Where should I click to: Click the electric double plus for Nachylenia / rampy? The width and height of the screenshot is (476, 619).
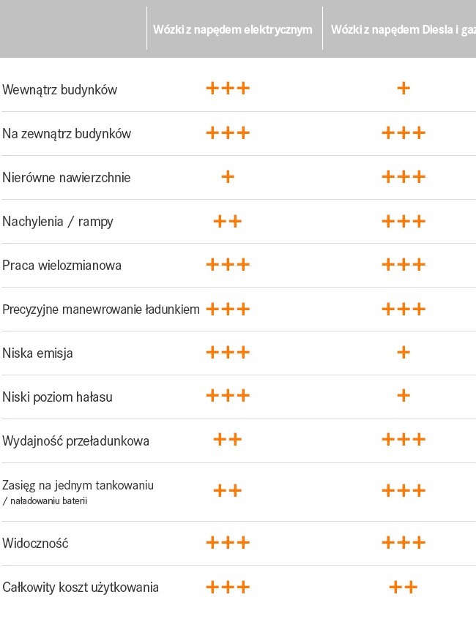pyautogui.click(x=228, y=221)
